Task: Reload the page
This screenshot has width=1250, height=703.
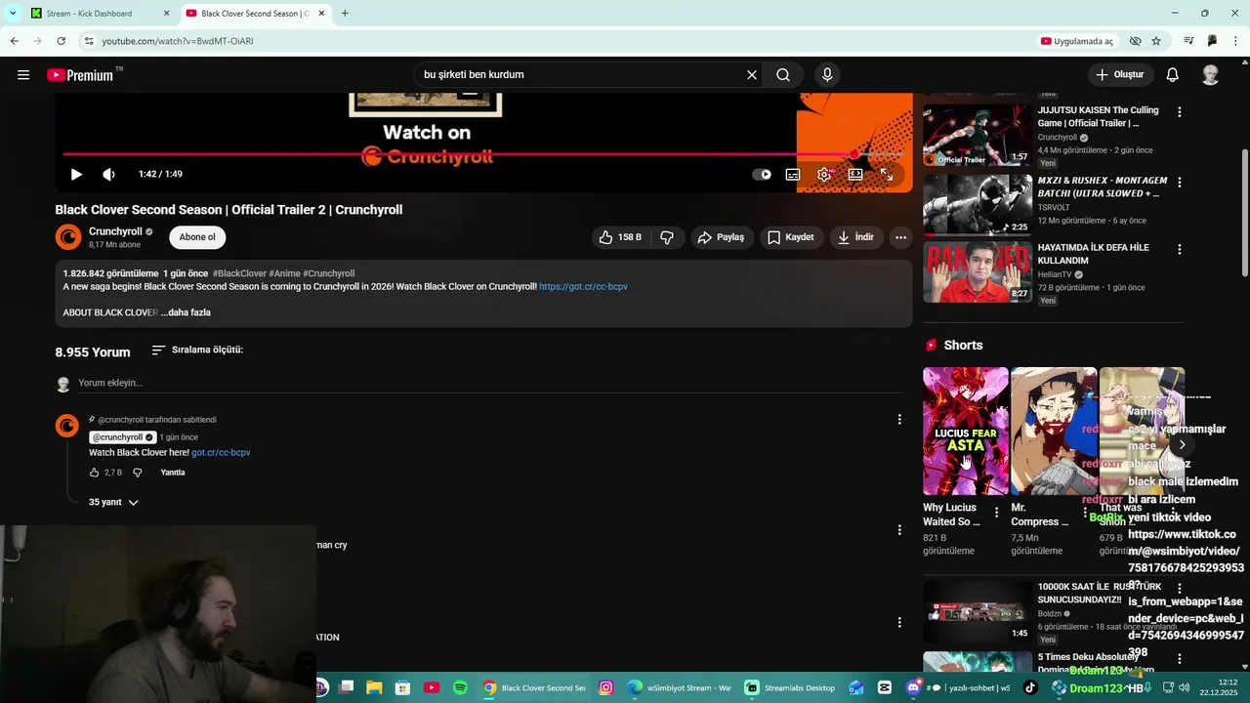Action: click(x=61, y=41)
